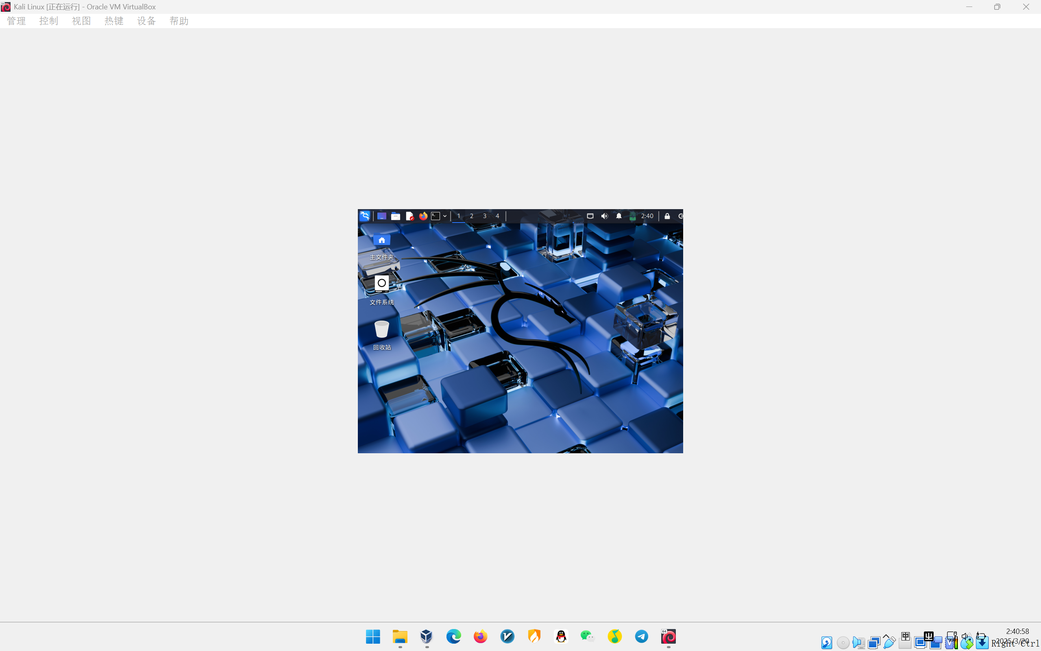Open the Kali applications menu dragon icon

(364, 216)
